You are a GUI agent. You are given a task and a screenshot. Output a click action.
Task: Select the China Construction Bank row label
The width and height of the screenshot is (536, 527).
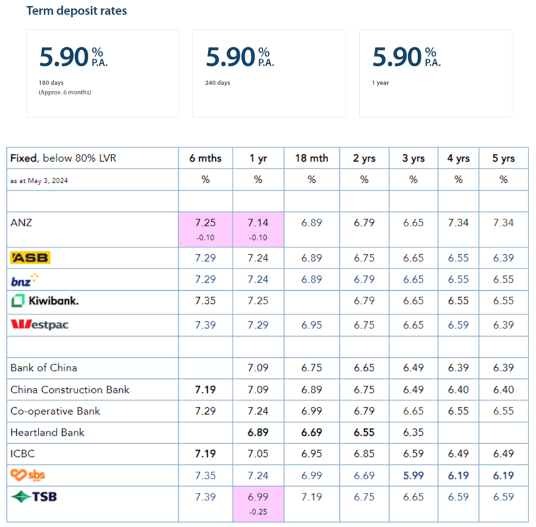point(70,390)
